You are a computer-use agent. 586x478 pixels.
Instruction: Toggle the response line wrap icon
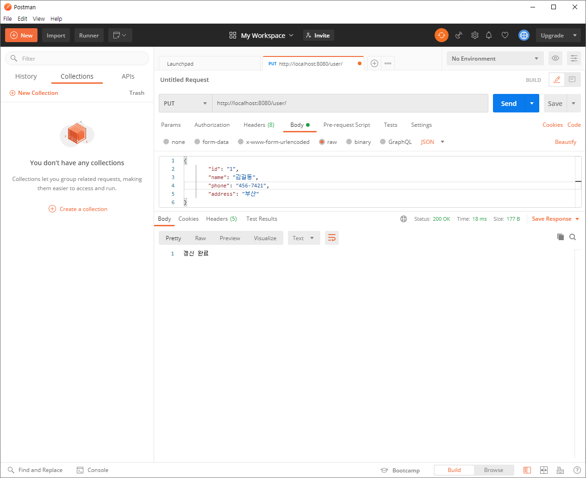click(332, 238)
